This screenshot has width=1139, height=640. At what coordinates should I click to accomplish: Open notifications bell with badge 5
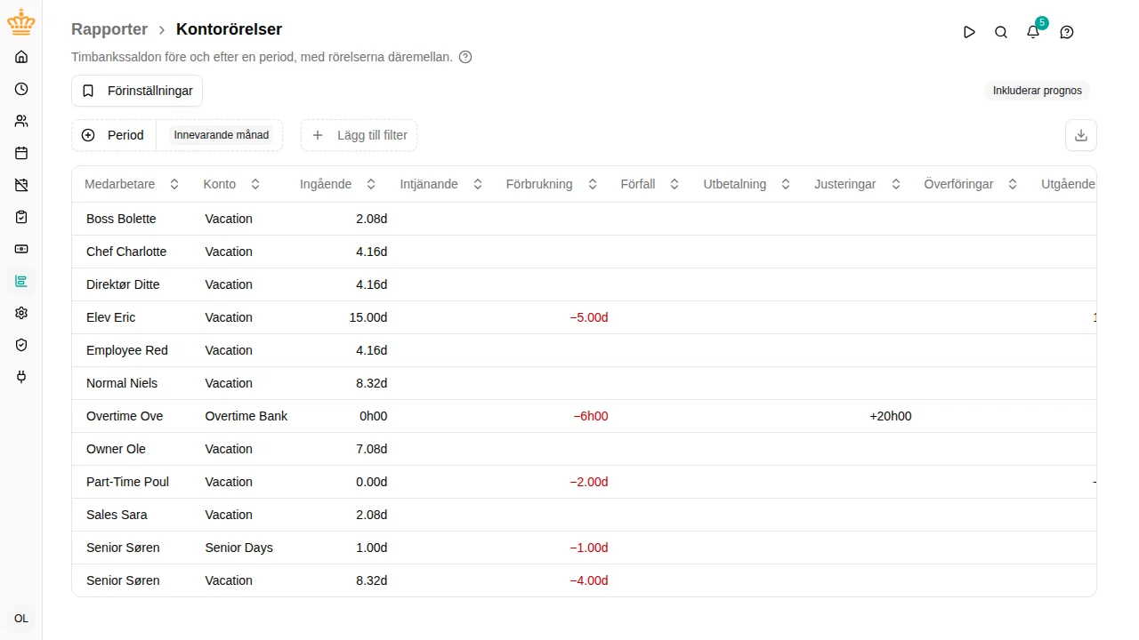coord(1033,32)
